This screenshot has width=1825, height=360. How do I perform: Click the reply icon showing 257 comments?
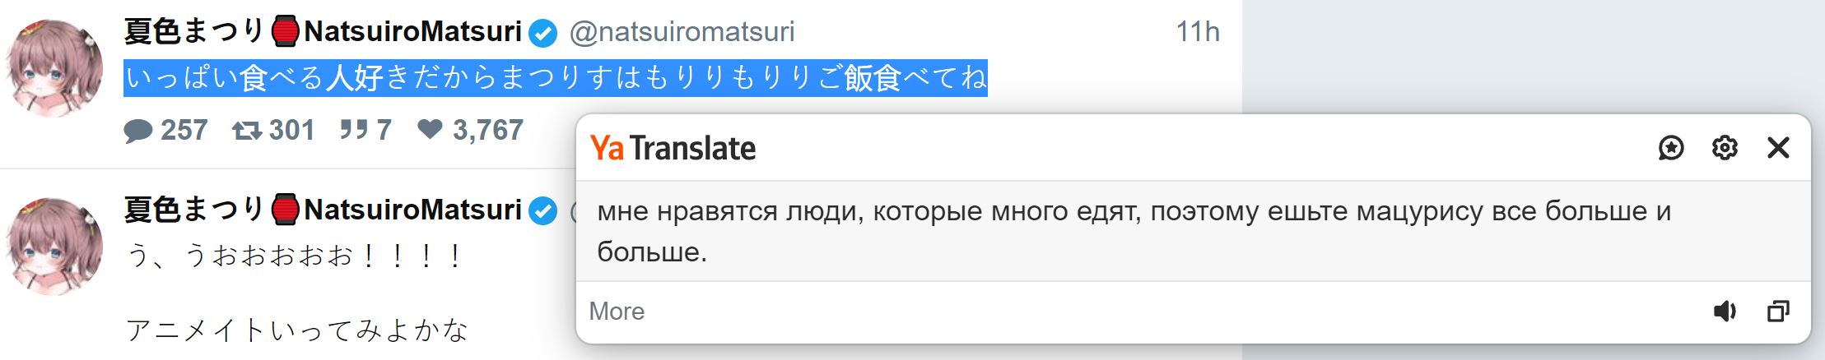click(x=138, y=131)
